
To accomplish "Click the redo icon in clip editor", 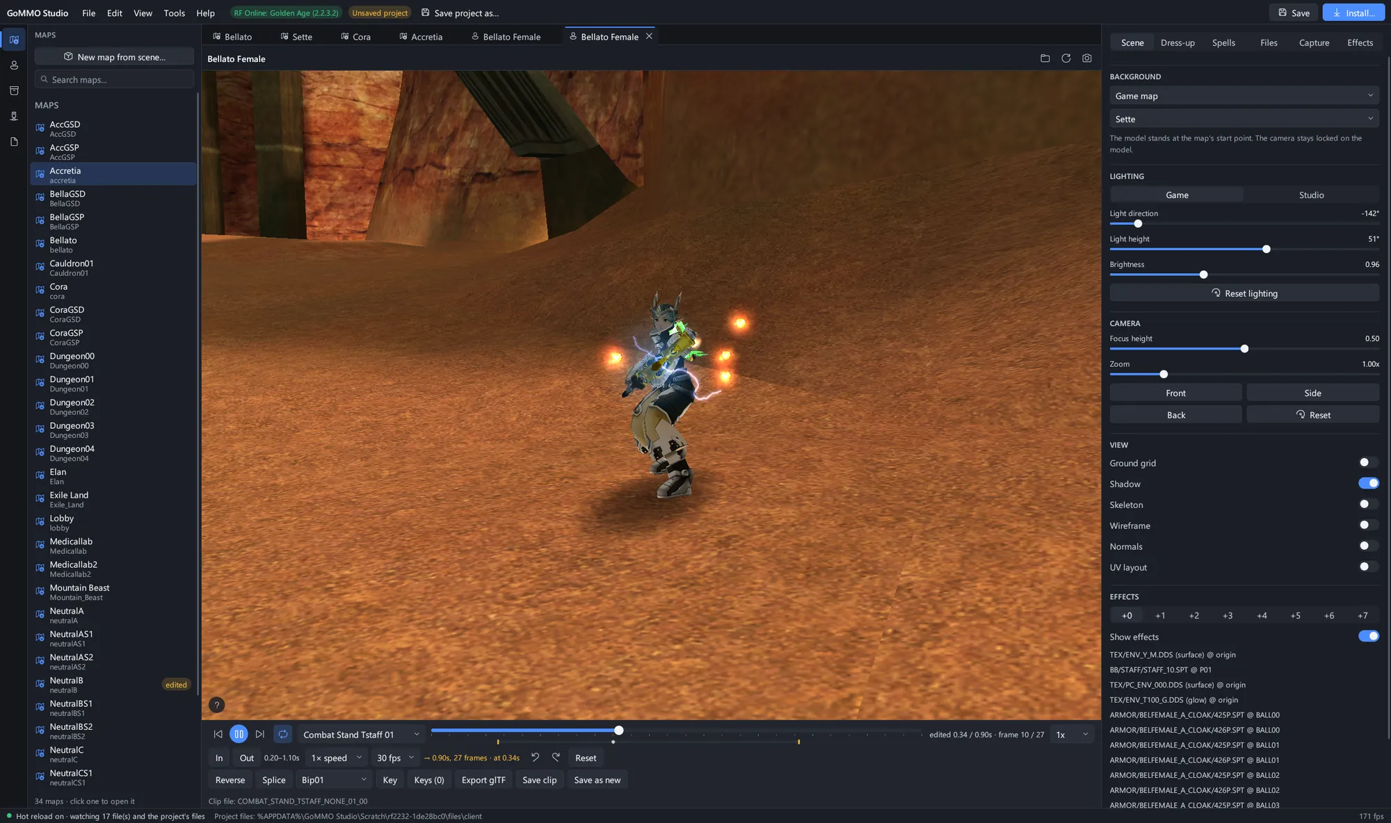I will [556, 758].
